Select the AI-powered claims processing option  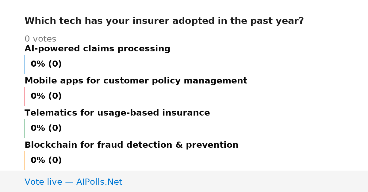click(x=97, y=49)
